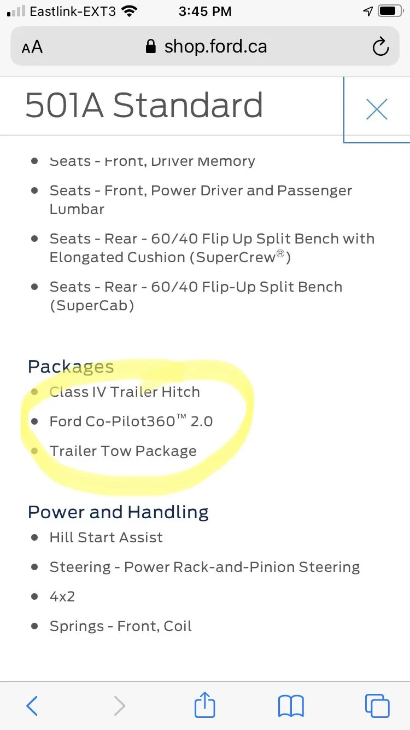
Task: Tap the Springs - Front, Coil item
Action: tap(121, 626)
